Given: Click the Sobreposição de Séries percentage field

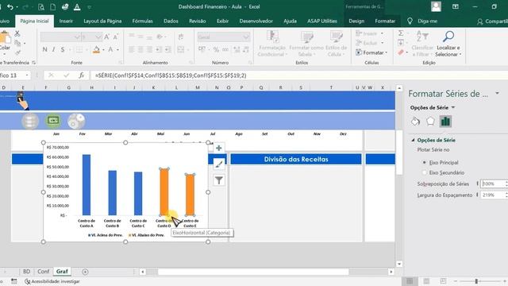Looking at the screenshot, I should pos(493,184).
